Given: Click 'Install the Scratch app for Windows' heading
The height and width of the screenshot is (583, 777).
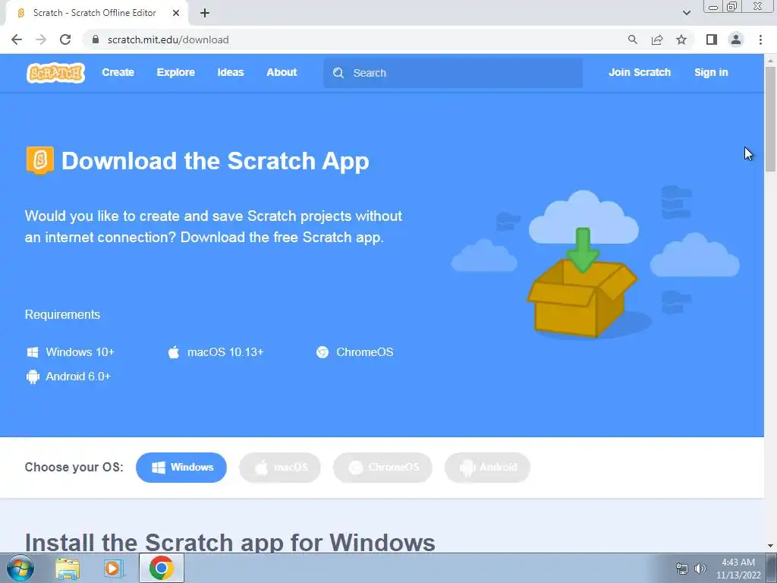Looking at the screenshot, I should pyautogui.click(x=230, y=542).
